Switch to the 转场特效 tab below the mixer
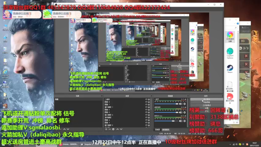 [x=166, y=129]
